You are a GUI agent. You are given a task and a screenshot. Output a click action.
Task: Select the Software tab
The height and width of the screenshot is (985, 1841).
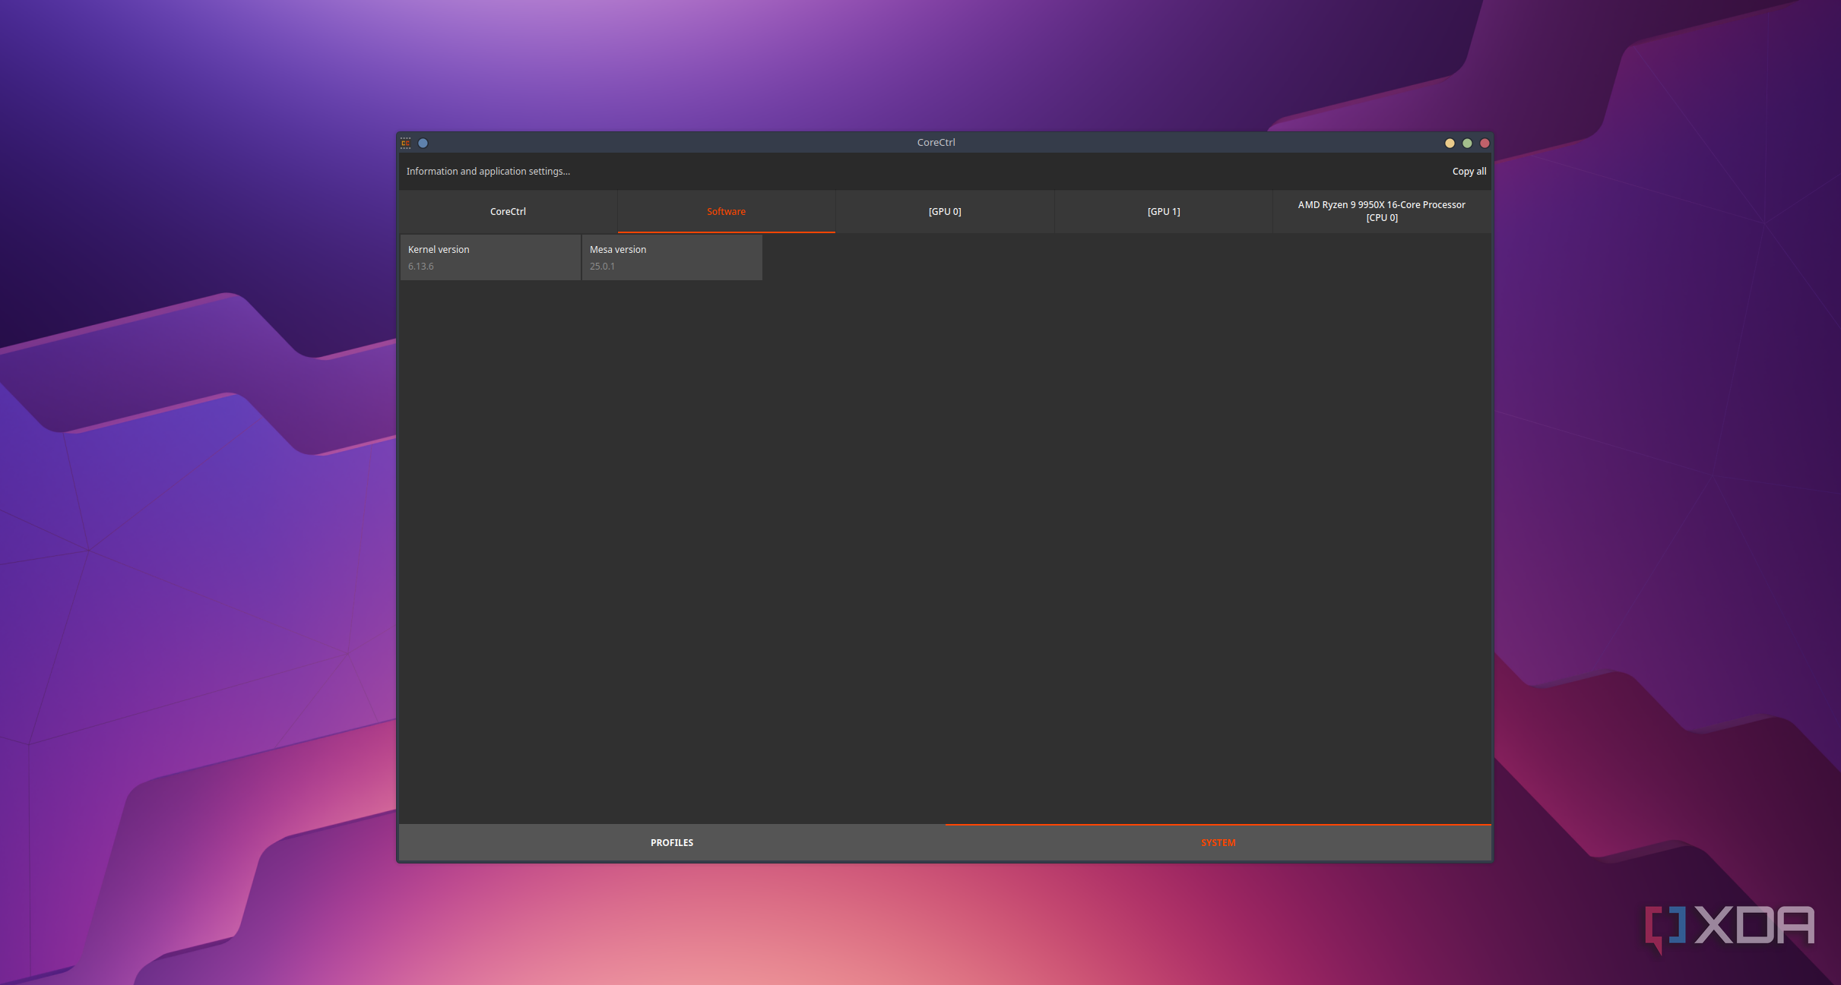[726, 211]
